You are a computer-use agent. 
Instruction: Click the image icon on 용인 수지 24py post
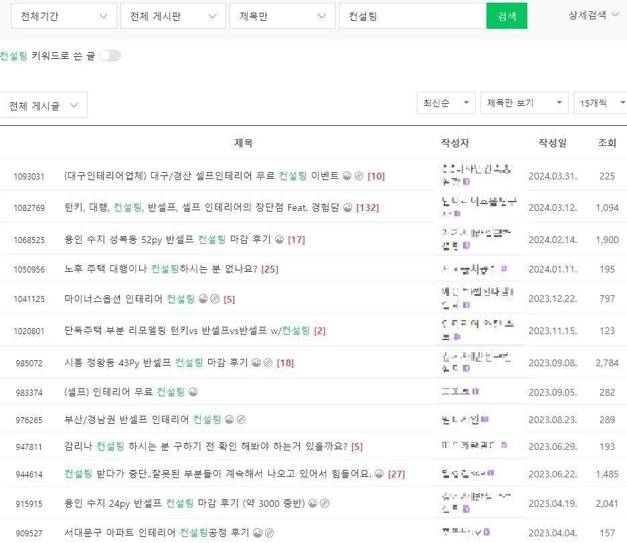313,503
